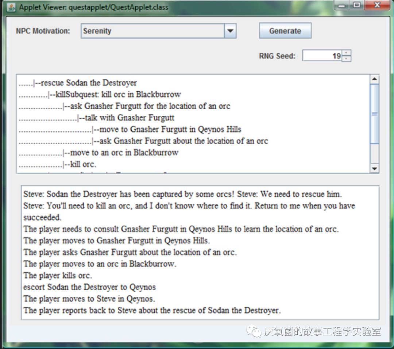Click the quest tree scrollbar up arrow

coord(374,79)
